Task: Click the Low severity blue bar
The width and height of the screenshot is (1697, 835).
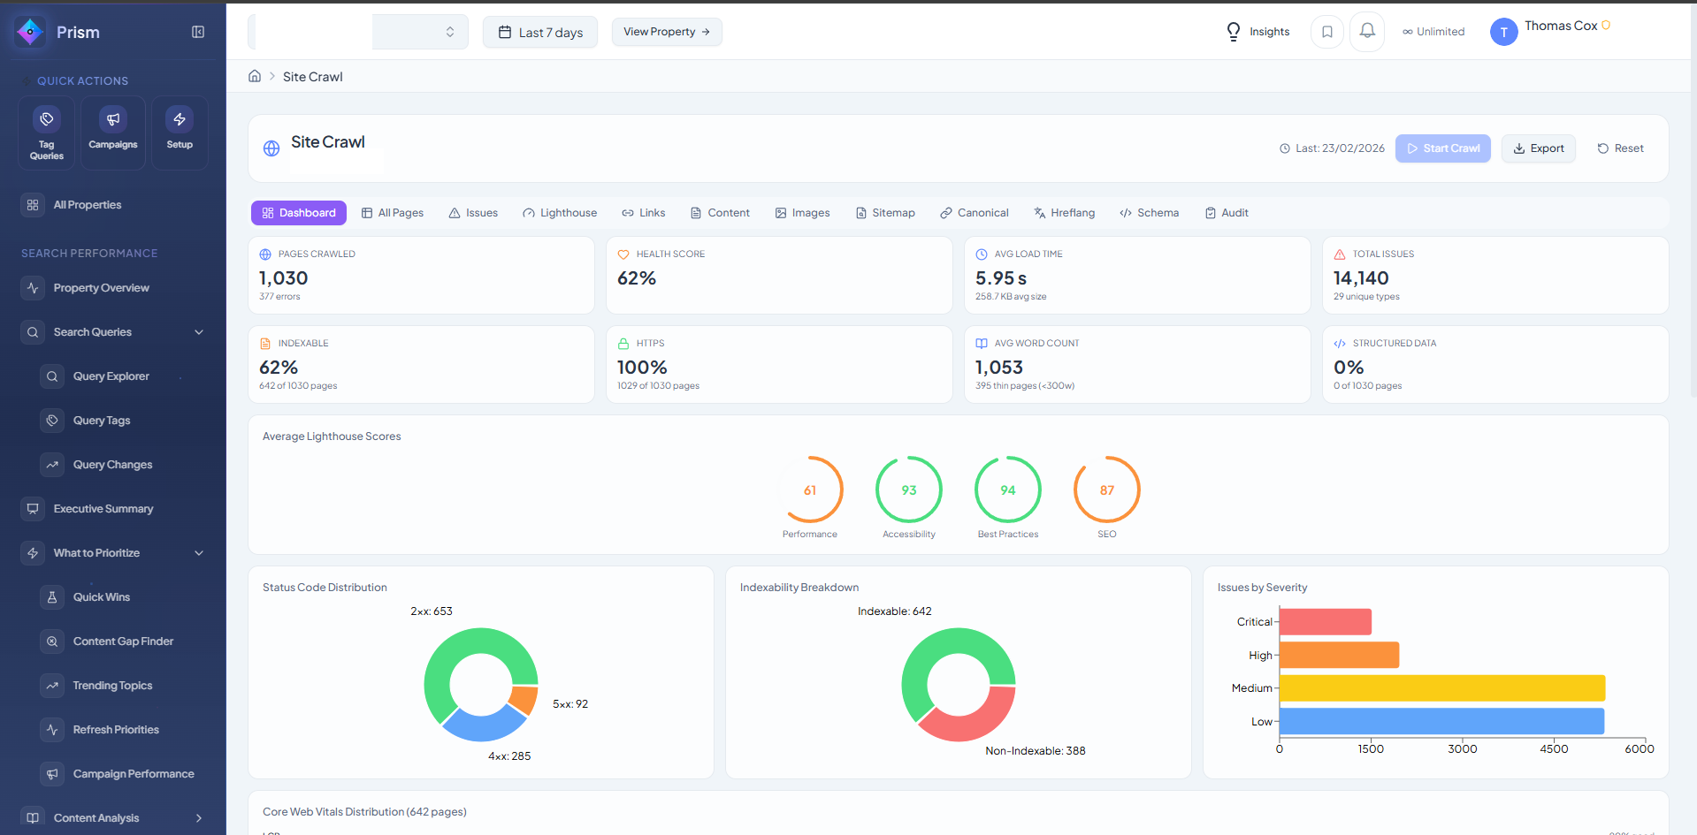Action: 1442,721
